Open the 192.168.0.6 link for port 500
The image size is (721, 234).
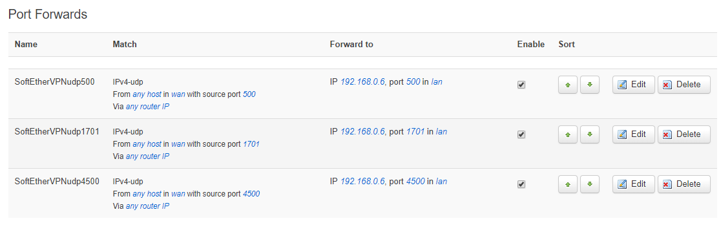362,82
